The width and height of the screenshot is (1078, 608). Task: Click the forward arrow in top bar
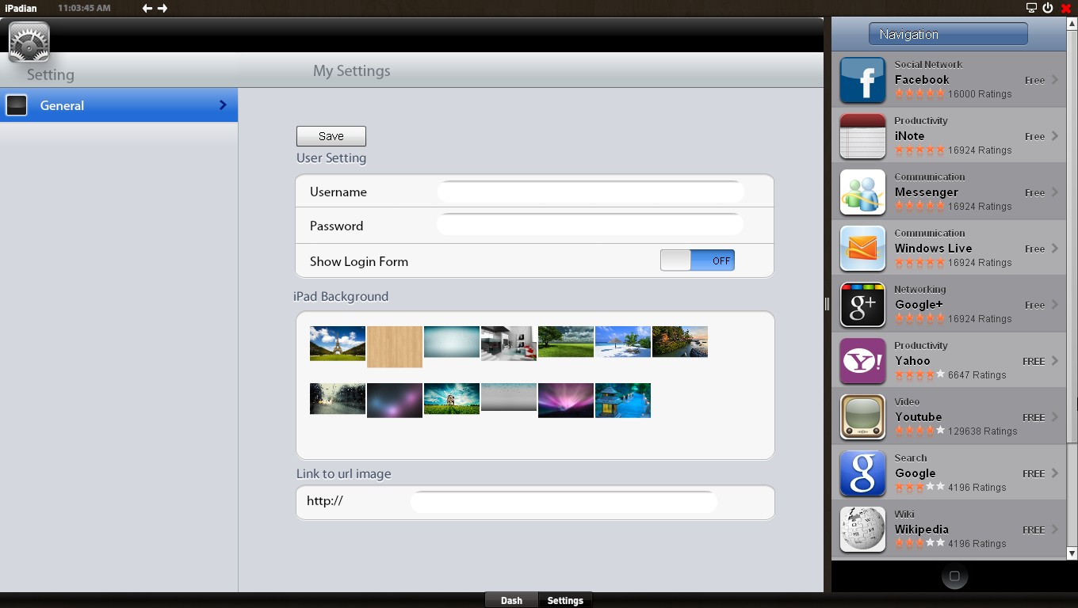(x=162, y=8)
